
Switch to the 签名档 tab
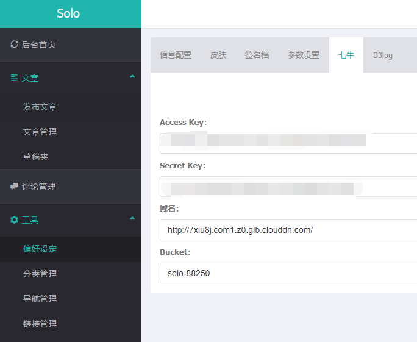tap(257, 55)
